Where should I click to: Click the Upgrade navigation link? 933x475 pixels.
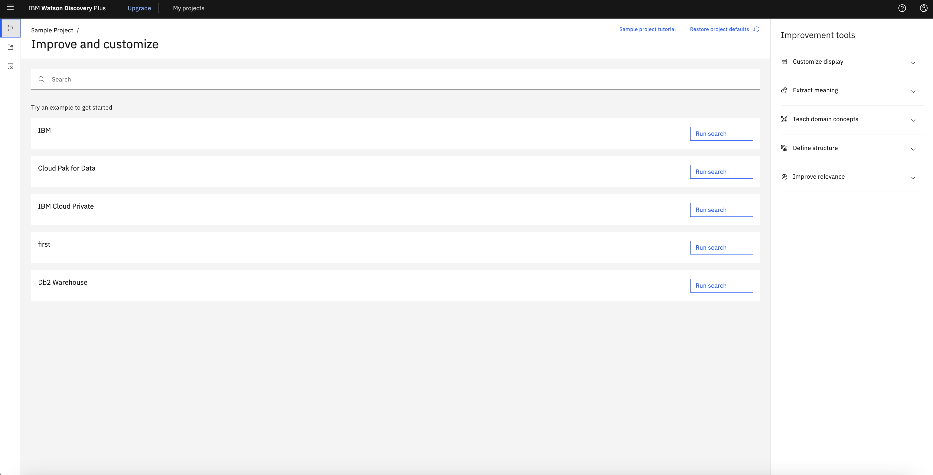139,8
